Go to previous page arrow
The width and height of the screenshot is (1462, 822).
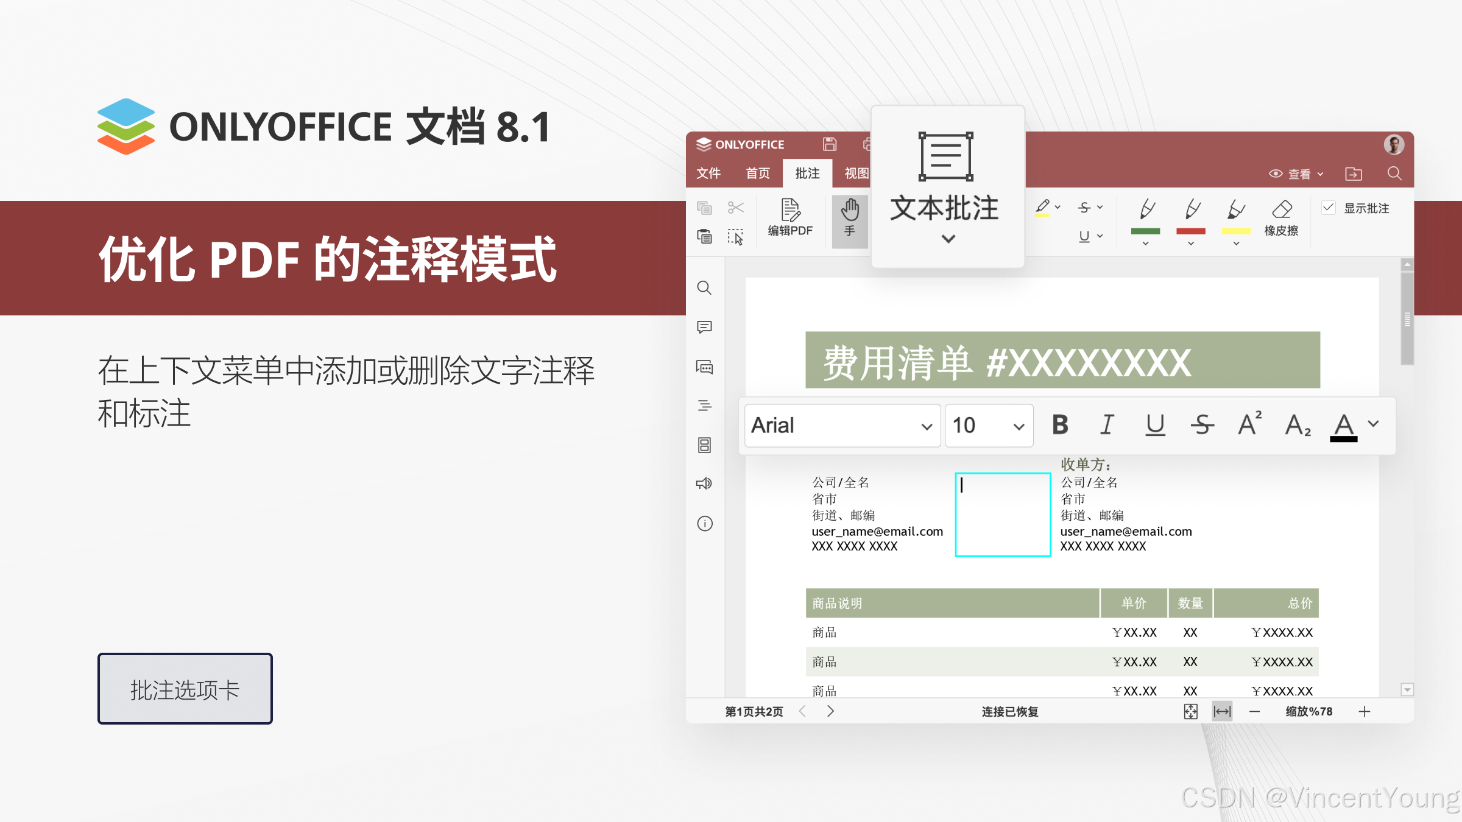(x=802, y=711)
